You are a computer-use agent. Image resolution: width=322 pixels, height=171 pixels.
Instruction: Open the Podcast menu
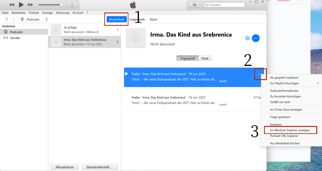click(x=34, y=13)
